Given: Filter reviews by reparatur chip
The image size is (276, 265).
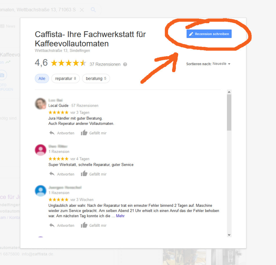Looking at the screenshot, I should 66,78.
